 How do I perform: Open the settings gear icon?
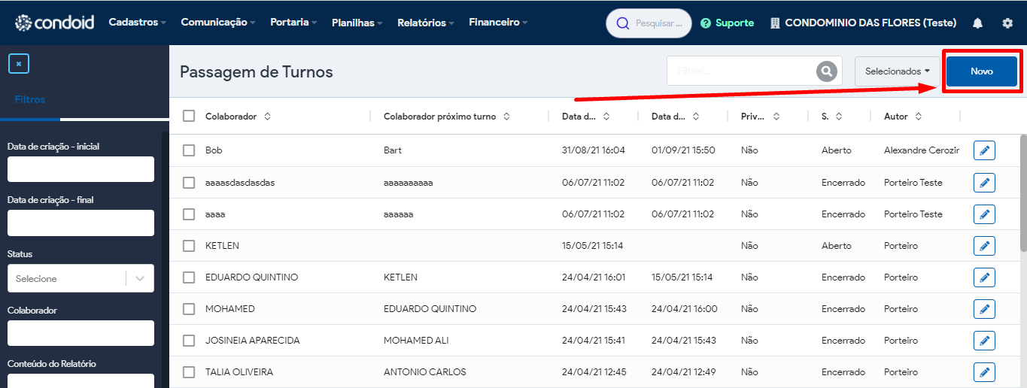tap(1007, 23)
